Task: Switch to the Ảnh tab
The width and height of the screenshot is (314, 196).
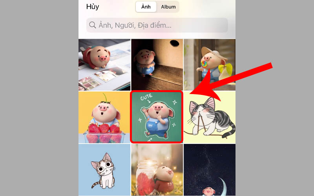Action: (146, 7)
